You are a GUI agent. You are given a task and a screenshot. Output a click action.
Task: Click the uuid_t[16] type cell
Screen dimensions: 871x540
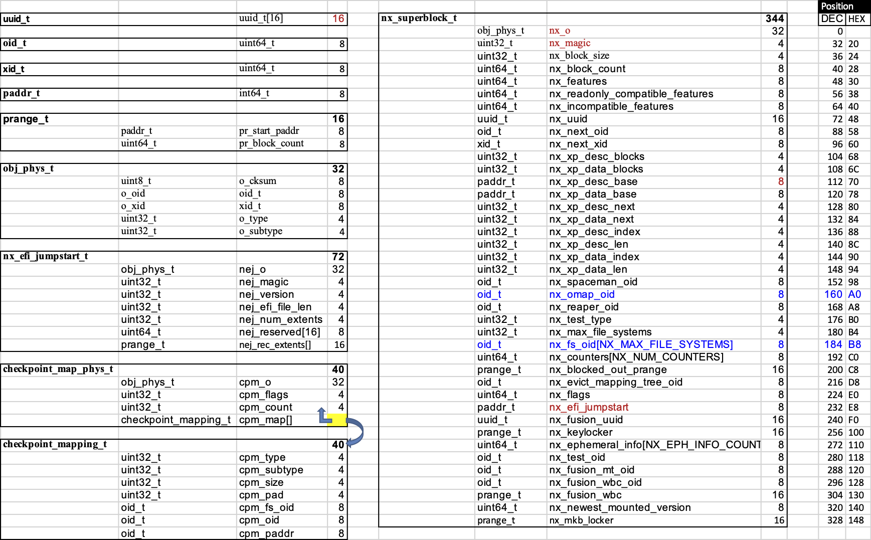point(282,19)
